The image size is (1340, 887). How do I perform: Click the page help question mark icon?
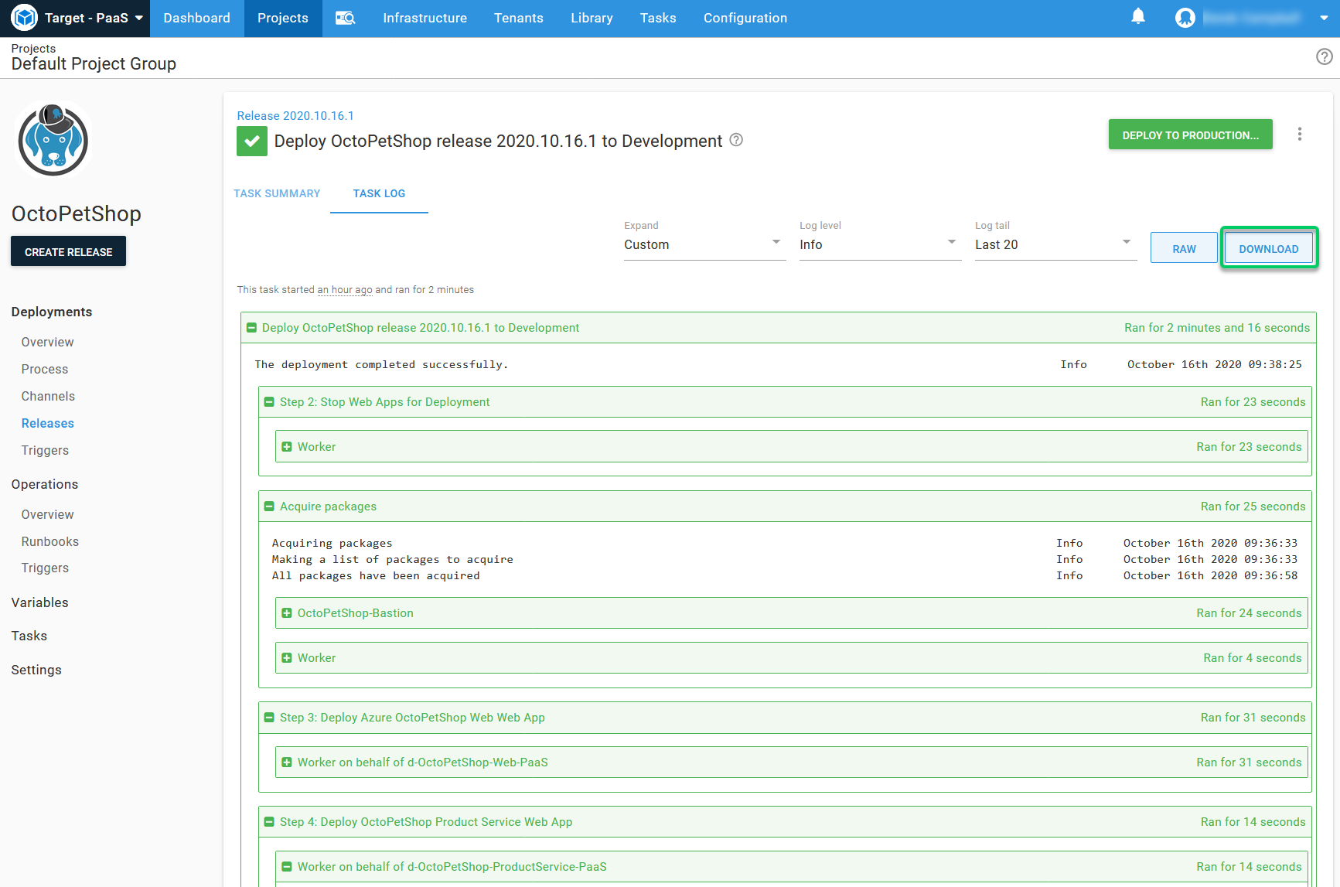tap(1324, 56)
